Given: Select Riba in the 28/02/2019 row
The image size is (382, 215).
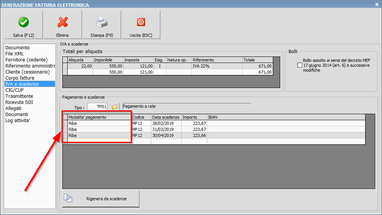Looking at the screenshot, I should (x=100, y=123).
